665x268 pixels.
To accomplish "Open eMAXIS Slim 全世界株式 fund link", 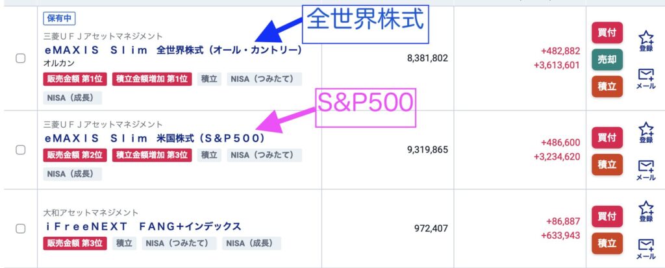I will click(x=173, y=50).
